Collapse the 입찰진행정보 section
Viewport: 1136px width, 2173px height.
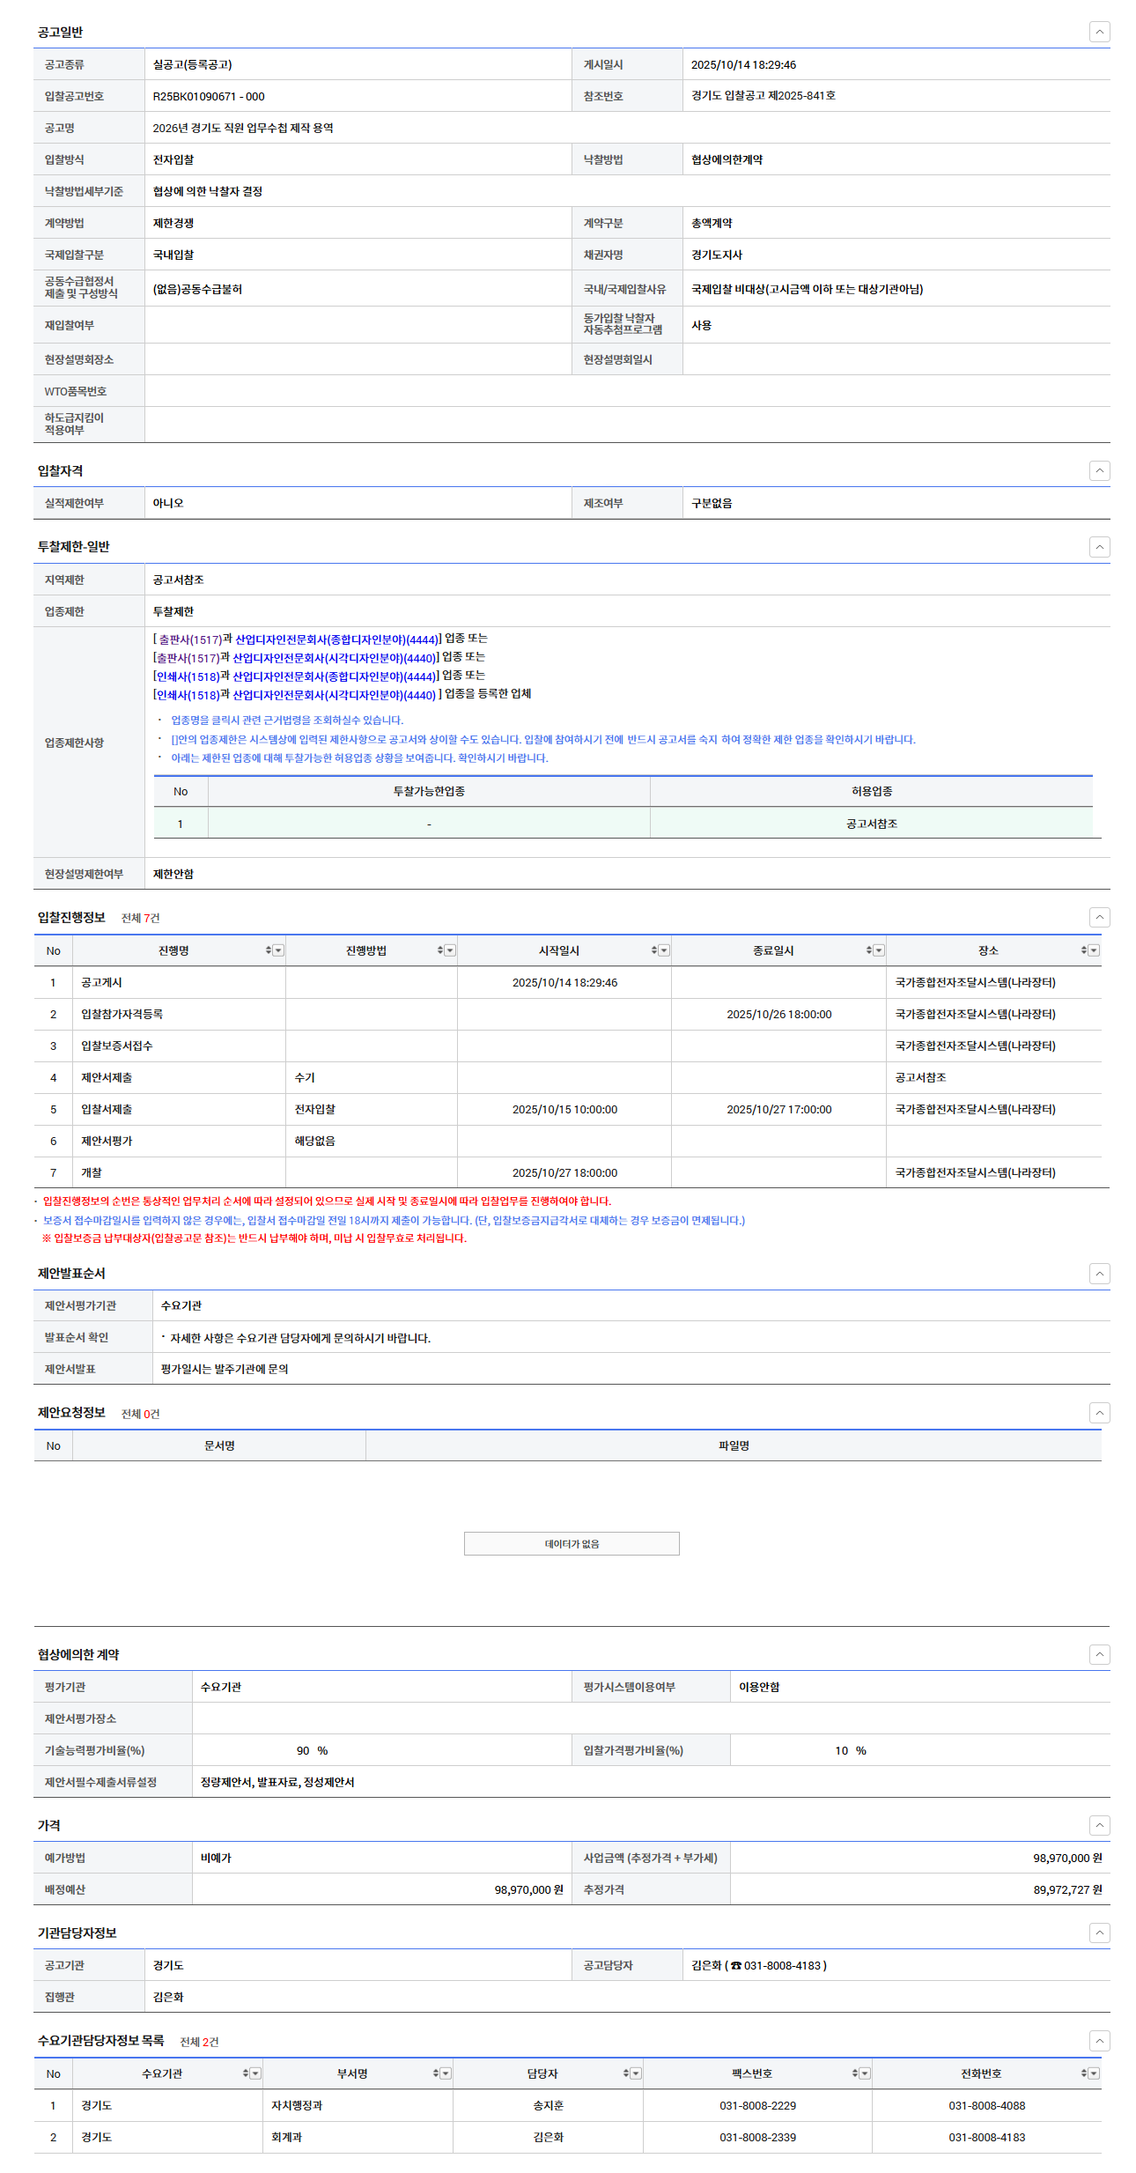(1099, 917)
